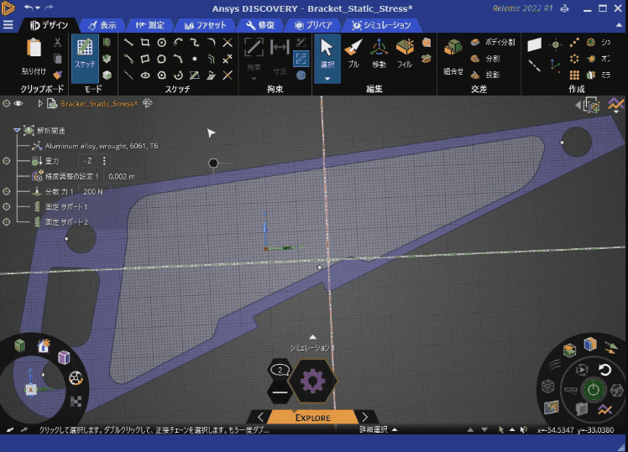Toggle the circle marker beside 固定 サポート 1
This screenshot has width=628, height=452.
pyautogui.click(x=7, y=207)
